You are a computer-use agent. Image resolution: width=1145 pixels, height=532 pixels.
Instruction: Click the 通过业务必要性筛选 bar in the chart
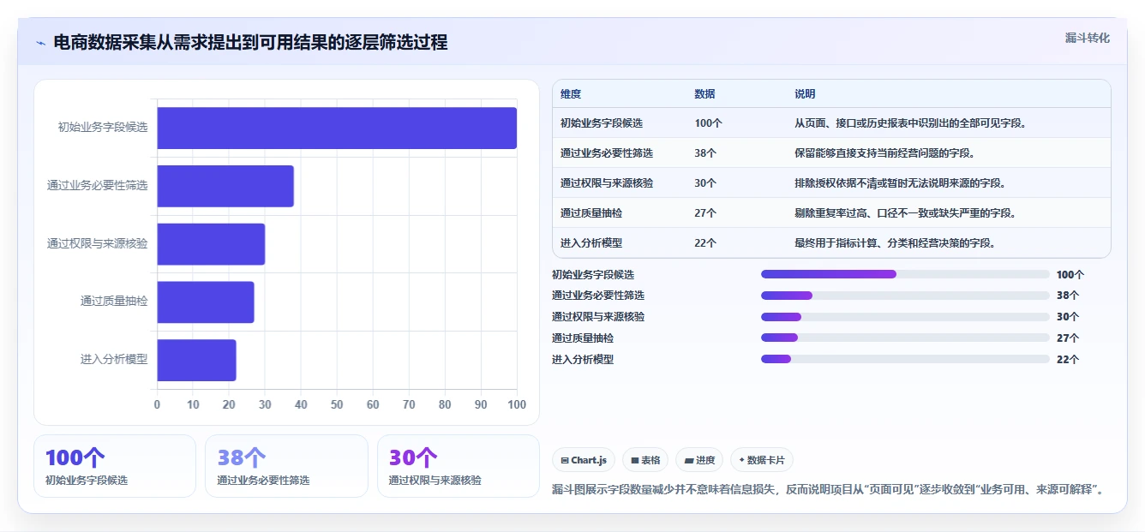click(225, 186)
